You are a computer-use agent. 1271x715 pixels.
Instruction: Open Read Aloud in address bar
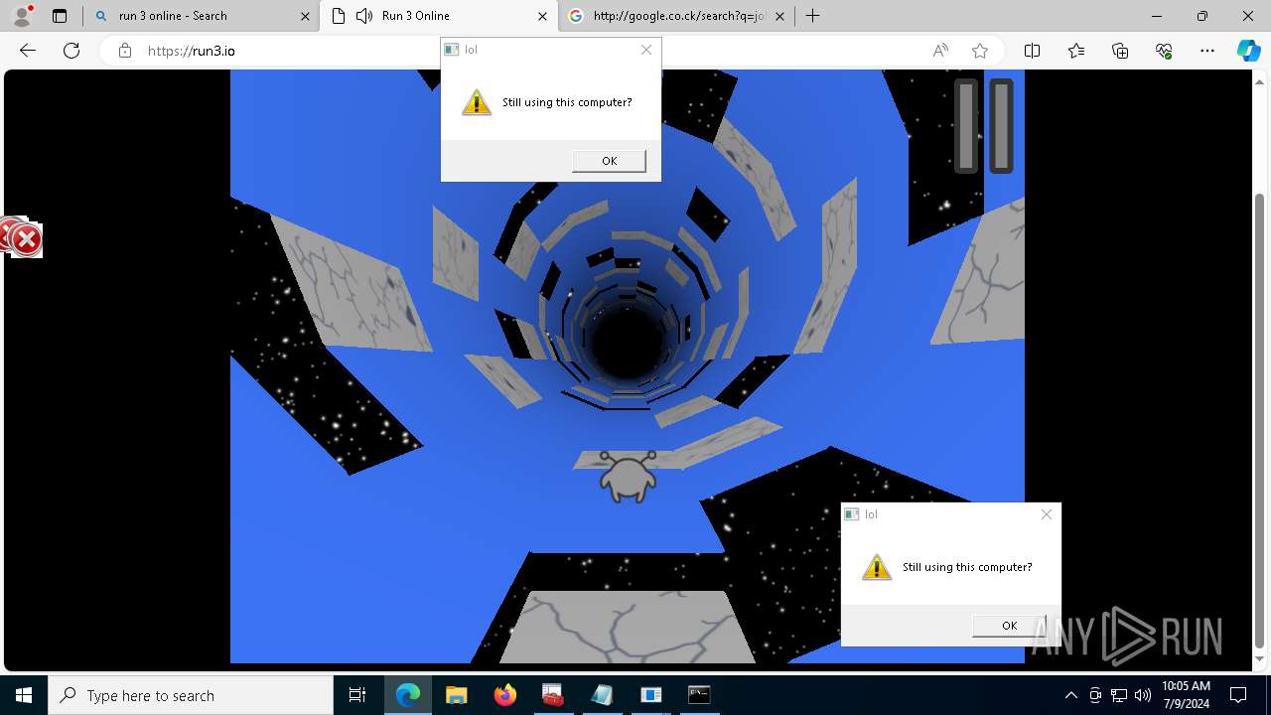pyautogui.click(x=940, y=51)
